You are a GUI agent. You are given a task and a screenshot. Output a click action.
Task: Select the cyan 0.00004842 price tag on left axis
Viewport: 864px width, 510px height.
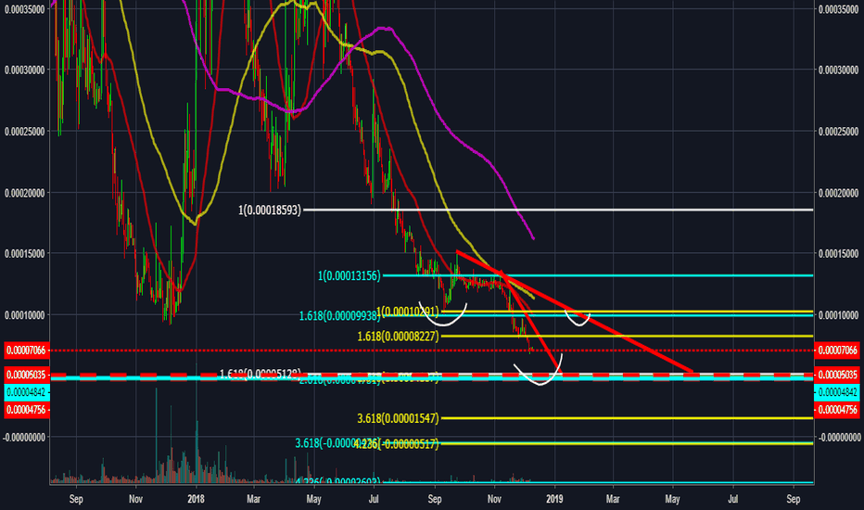coord(27,392)
